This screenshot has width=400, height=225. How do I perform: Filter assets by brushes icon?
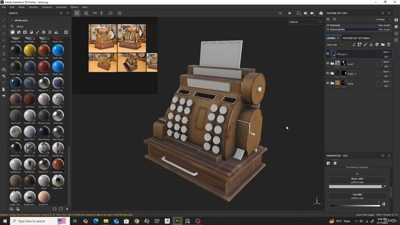pos(37,32)
